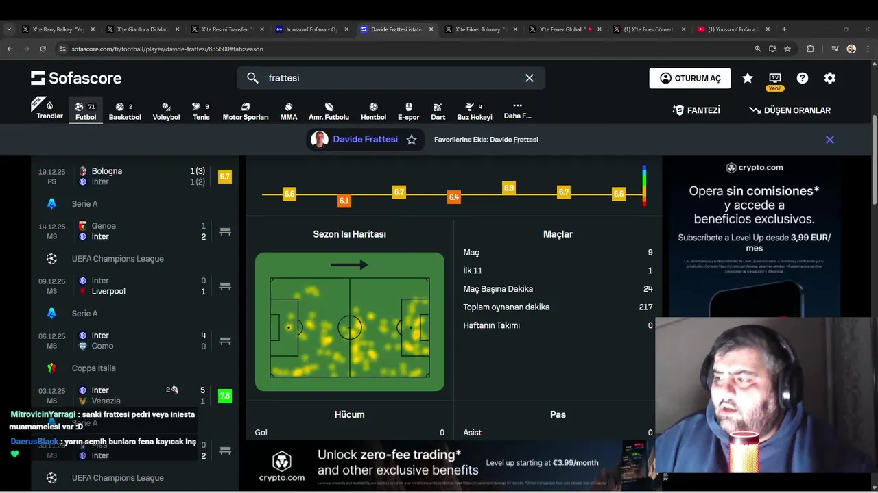This screenshot has height=493, width=878.
Task: Click the 6.7 rating of Bologna match
Action: (x=224, y=177)
